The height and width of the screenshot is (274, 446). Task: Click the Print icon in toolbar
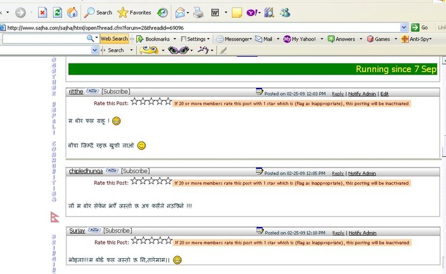coord(198,12)
